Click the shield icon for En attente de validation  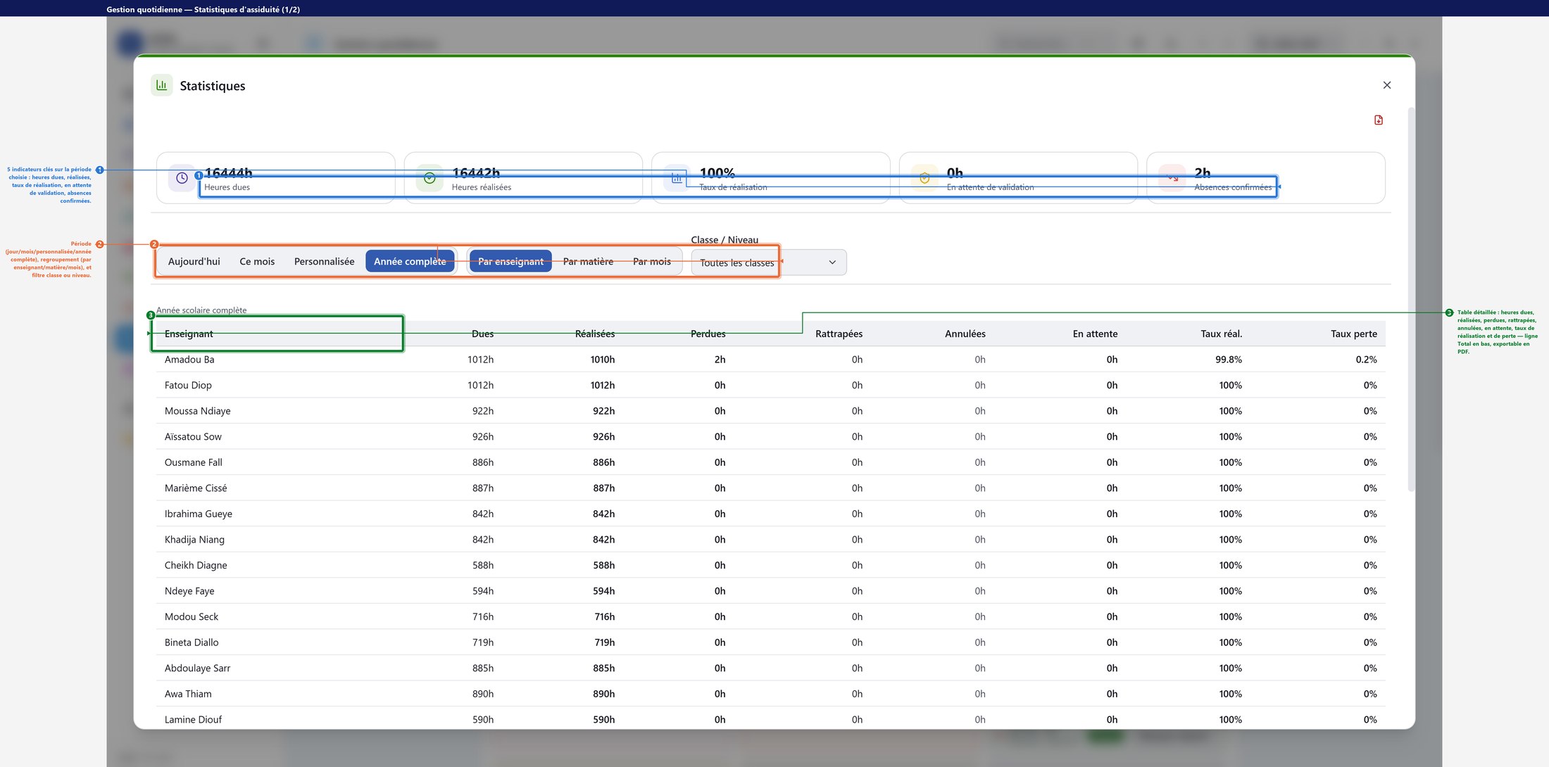924,178
